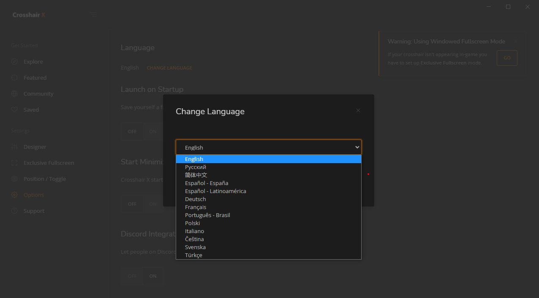The height and width of the screenshot is (298, 539).
Task: Click the Crosshair X logo
Action: coord(29,15)
